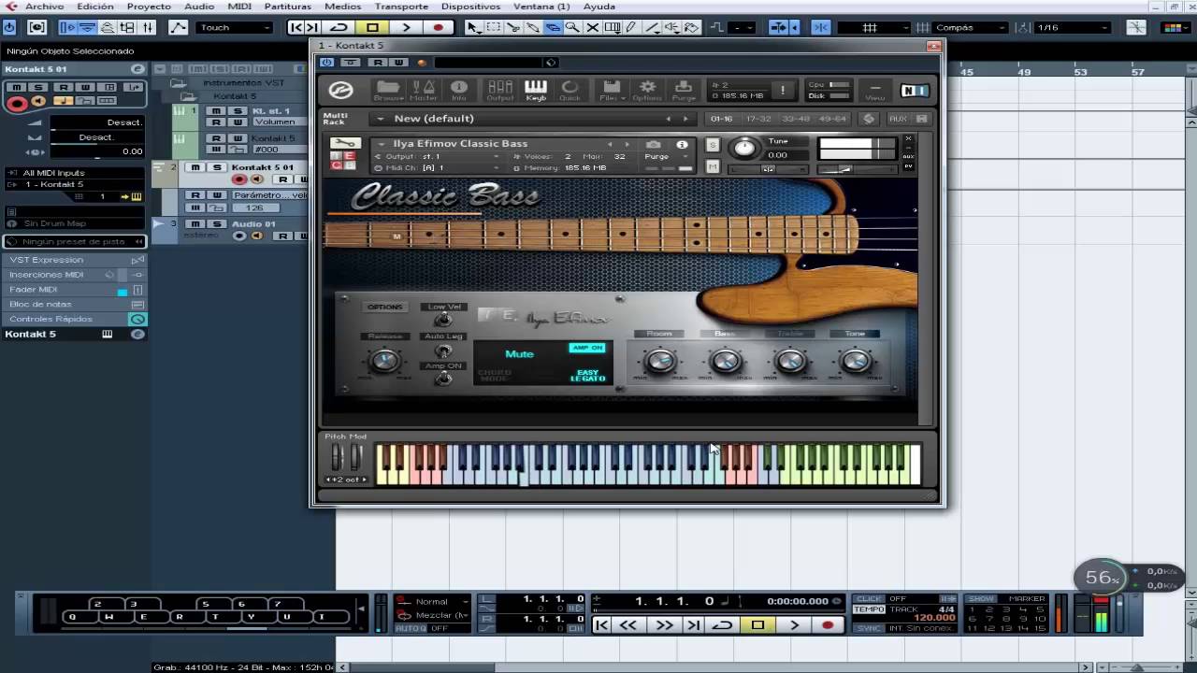
Task: Open Kontakt Files menu
Action: click(x=611, y=90)
